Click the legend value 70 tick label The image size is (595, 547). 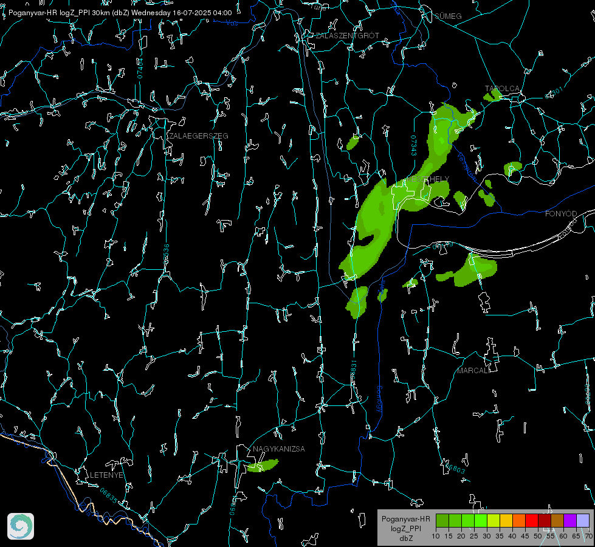coord(588,537)
